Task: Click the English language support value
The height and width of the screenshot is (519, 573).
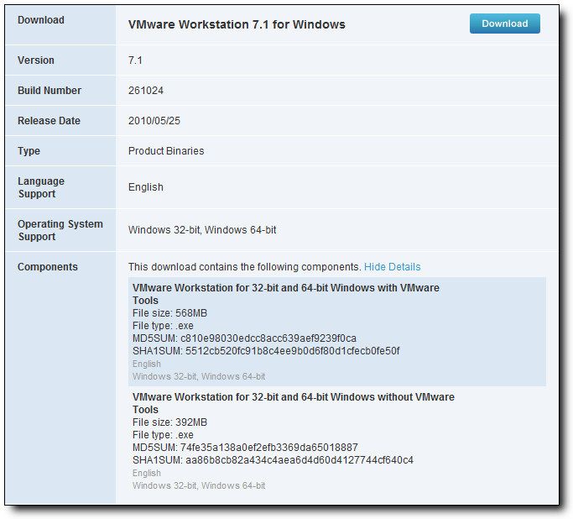Action: pyautogui.click(x=146, y=187)
